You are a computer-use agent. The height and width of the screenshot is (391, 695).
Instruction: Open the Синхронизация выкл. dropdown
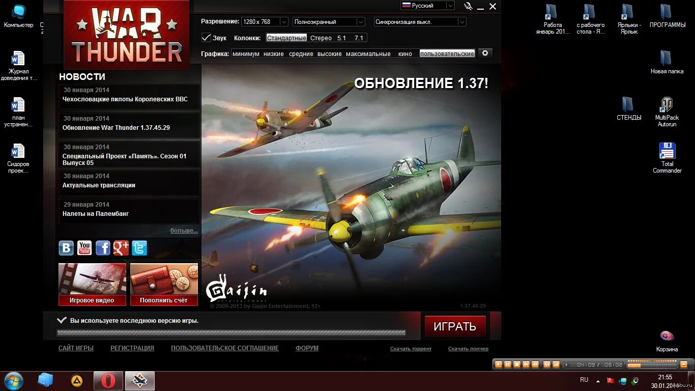point(420,22)
